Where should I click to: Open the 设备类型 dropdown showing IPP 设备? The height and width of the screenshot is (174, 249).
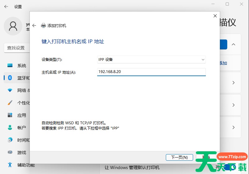[151, 59]
